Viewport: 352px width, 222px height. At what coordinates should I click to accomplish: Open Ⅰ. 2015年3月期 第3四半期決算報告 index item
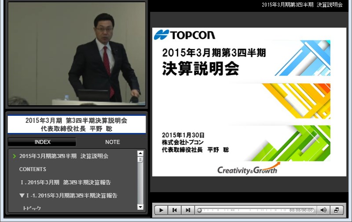point(66,183)
